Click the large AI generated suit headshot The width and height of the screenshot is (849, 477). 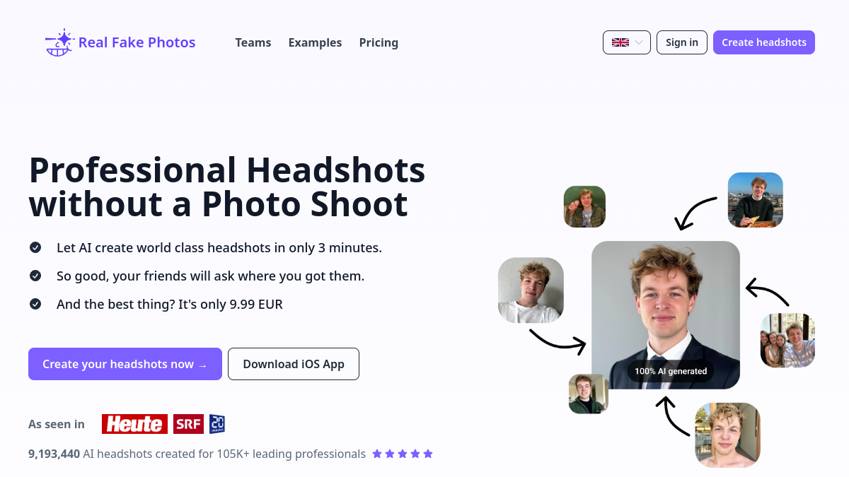[x=666, y=315]
